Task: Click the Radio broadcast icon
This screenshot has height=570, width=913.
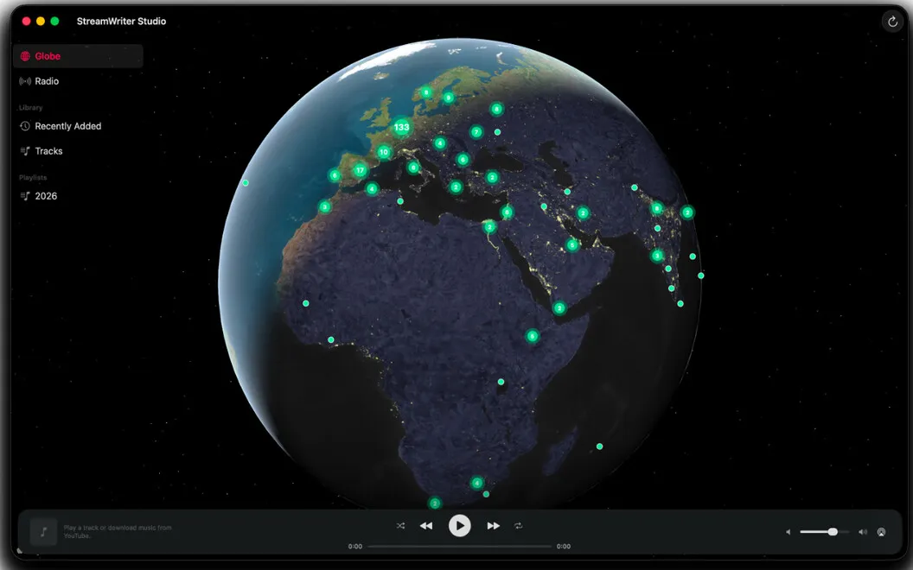Action: [x=25, y=81]
